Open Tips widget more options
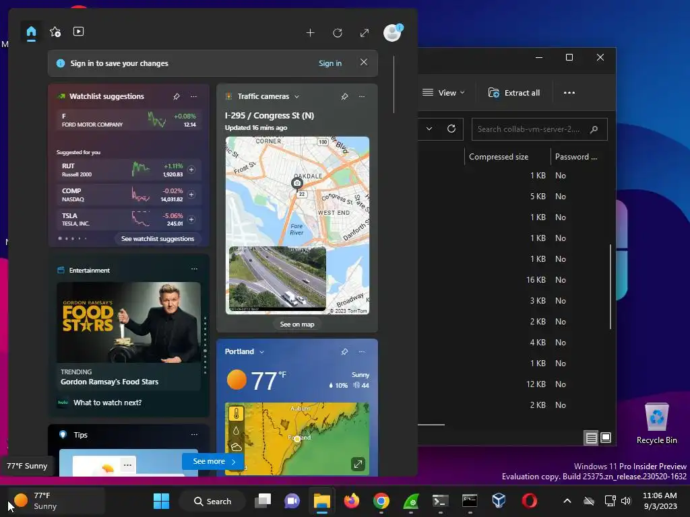The height and width of the screenshot is (517, 690). (195, 434)
